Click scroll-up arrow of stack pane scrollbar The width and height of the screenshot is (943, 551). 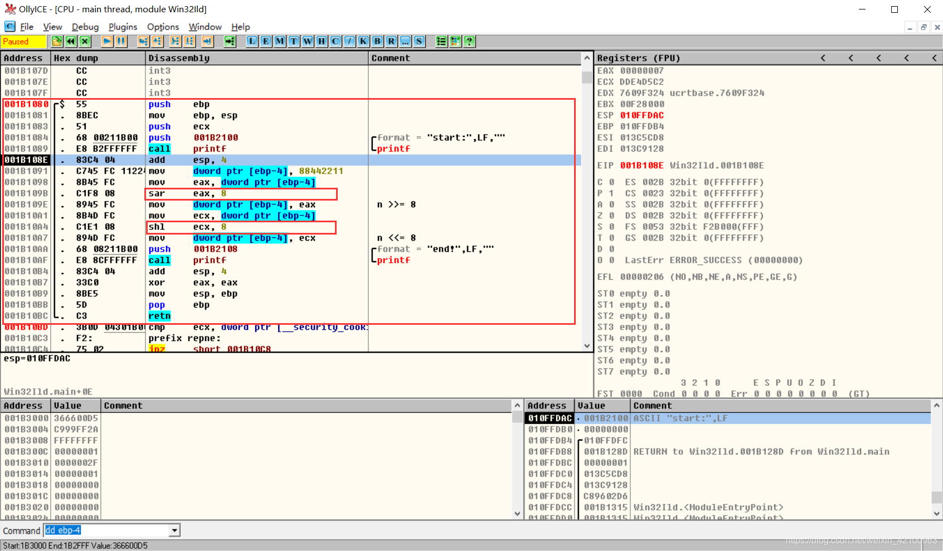[937, 406]
